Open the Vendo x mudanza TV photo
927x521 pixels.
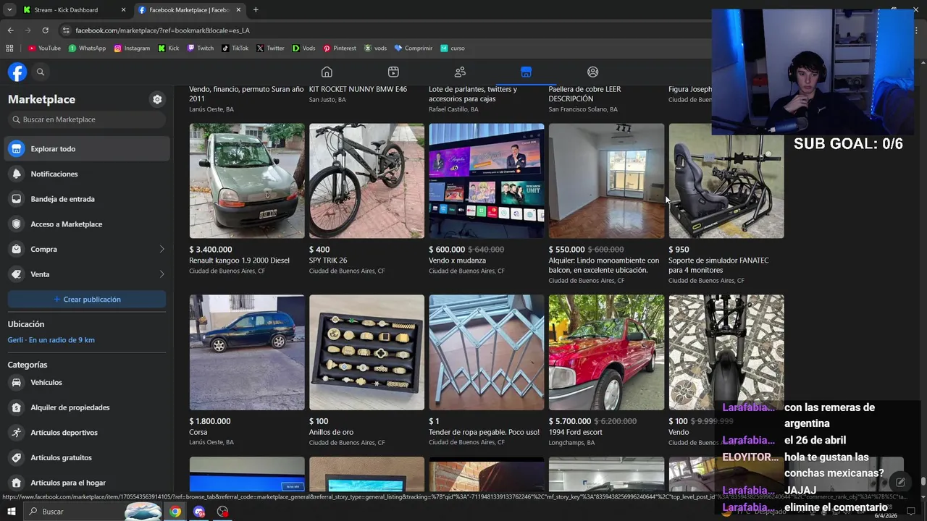(487, 181)
